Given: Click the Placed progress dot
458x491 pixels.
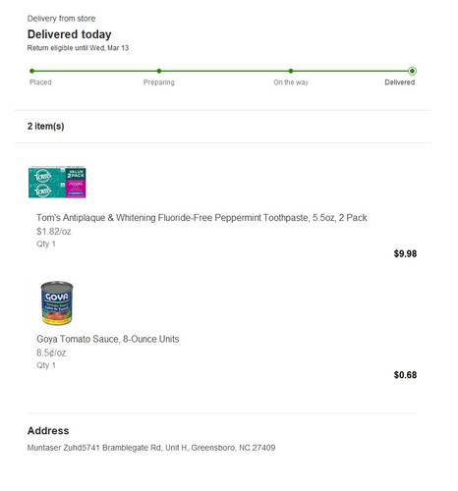Looking at the screenshot, I should point(31,71).
